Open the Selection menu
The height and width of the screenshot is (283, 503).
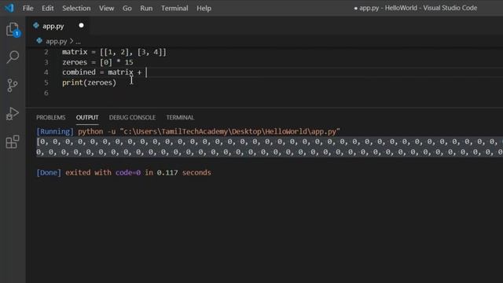(x=76, y=8)
